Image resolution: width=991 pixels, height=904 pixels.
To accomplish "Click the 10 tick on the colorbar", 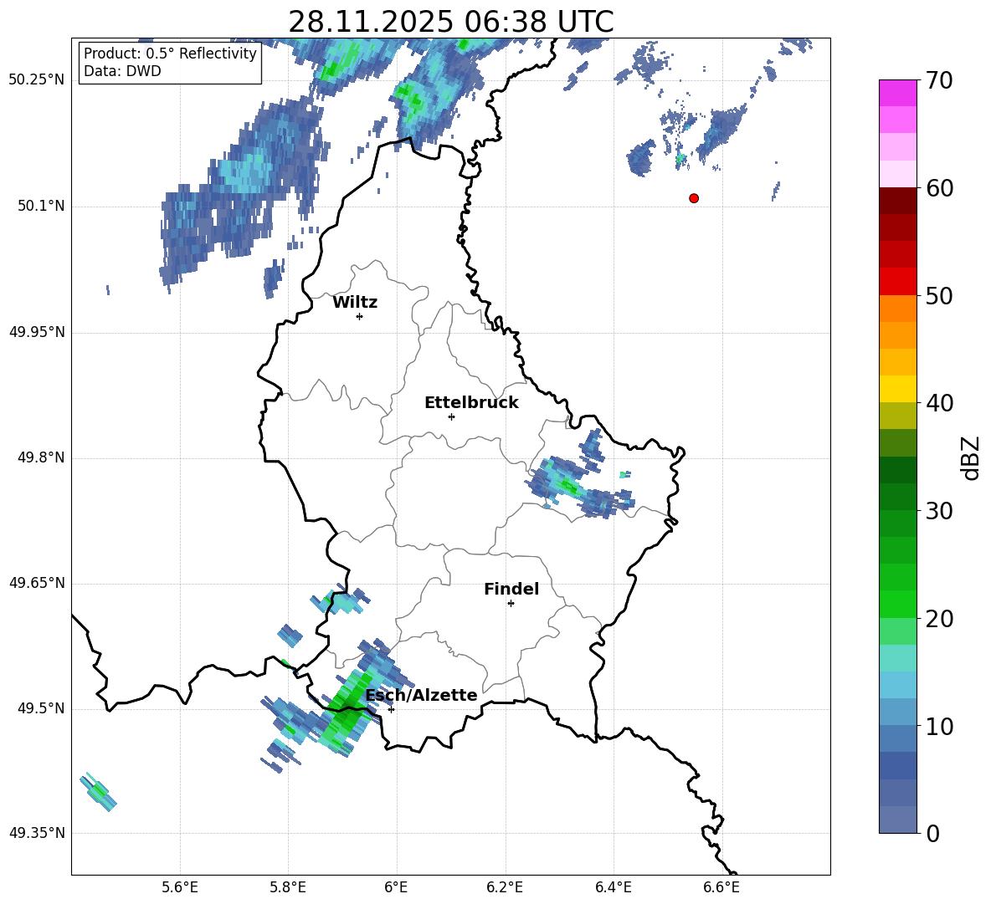I will [x=939, y=726].
